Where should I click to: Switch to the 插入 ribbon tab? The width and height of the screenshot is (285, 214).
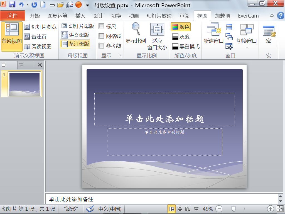[80, 16]
